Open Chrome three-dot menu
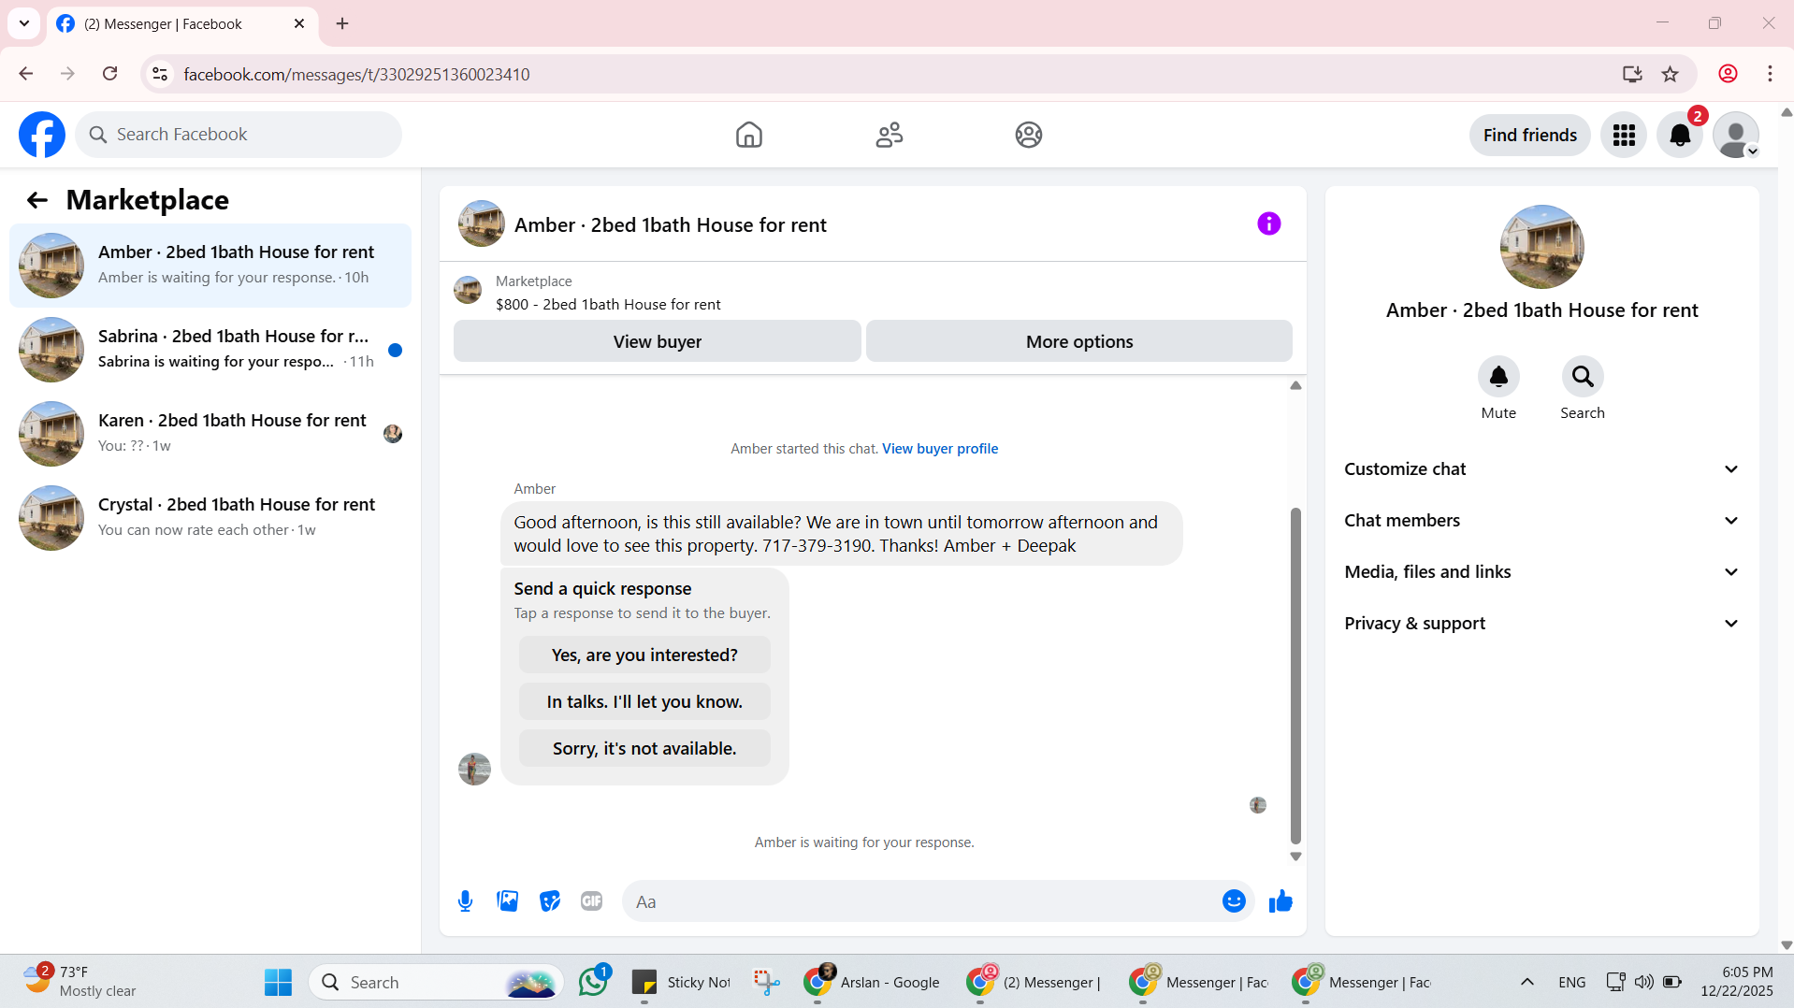 pos(1770,74)
